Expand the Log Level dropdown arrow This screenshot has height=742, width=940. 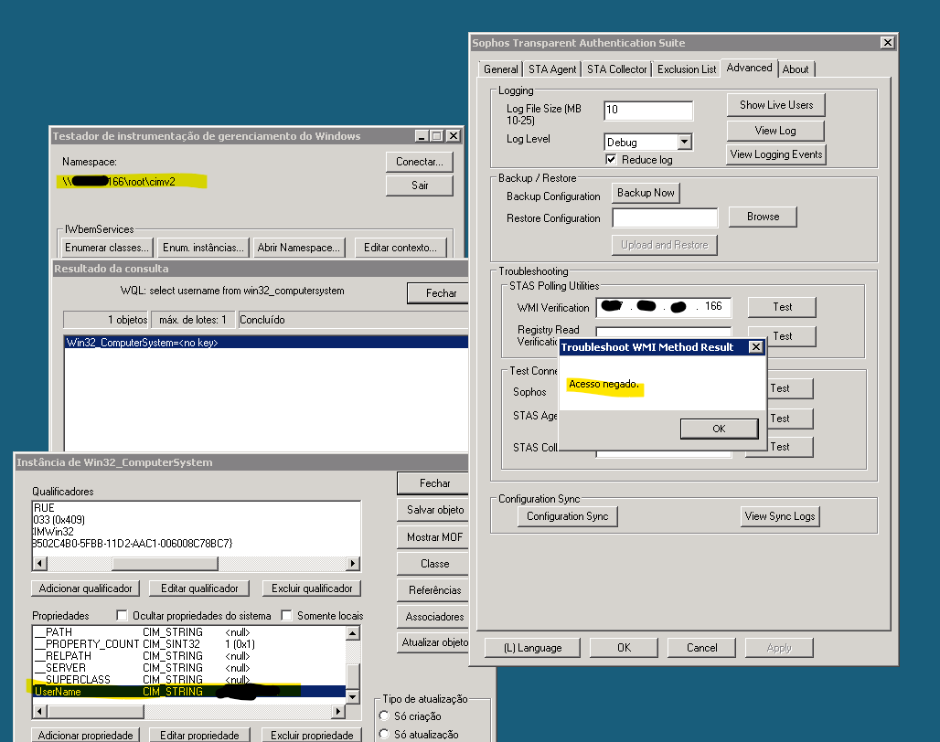(x=684, y=142)
